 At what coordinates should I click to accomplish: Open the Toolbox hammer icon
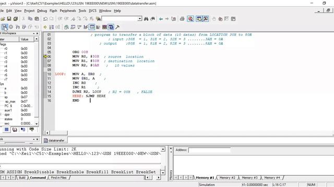click(x=117, y=27)
